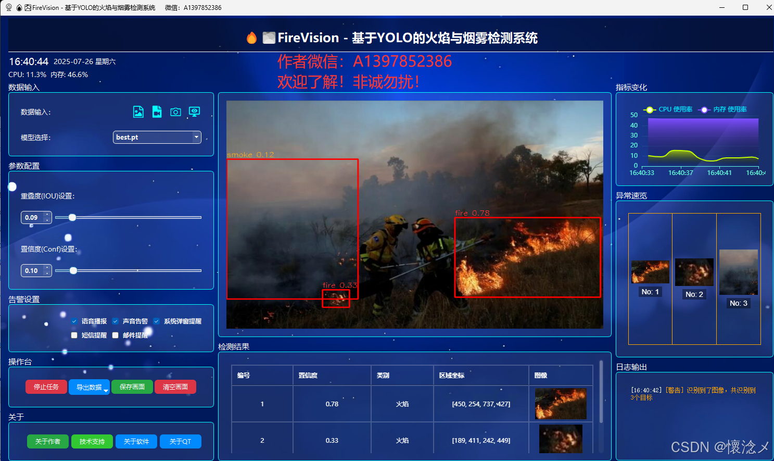
Task: Click the flame logo icon in title
Action: (x=252, y=38)
